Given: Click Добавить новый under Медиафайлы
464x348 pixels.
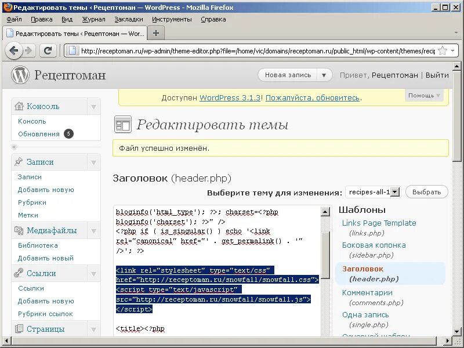Looking at the screenshot, I should [x=46, y=258].
